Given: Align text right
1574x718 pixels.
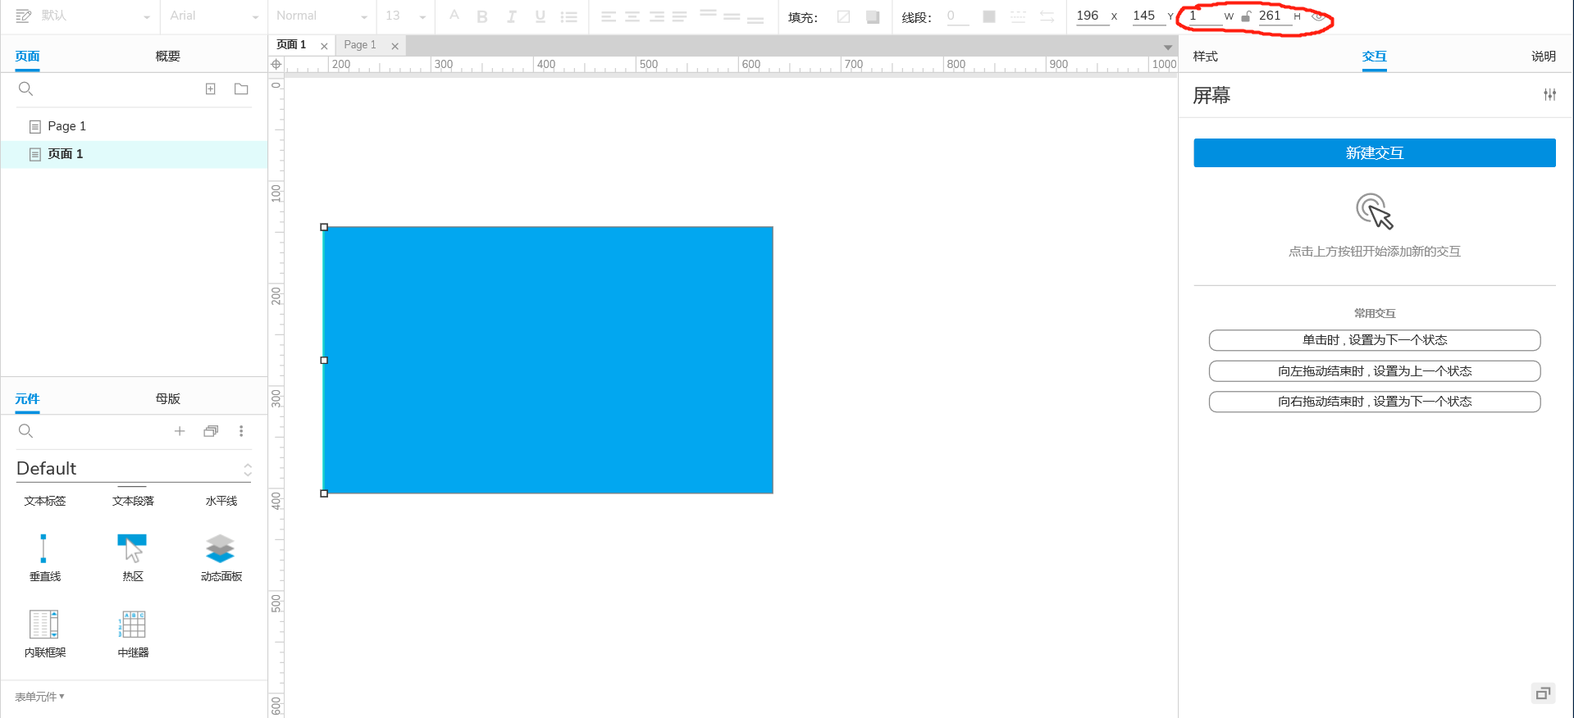Looking at the screenshot, I should [657, 16].
